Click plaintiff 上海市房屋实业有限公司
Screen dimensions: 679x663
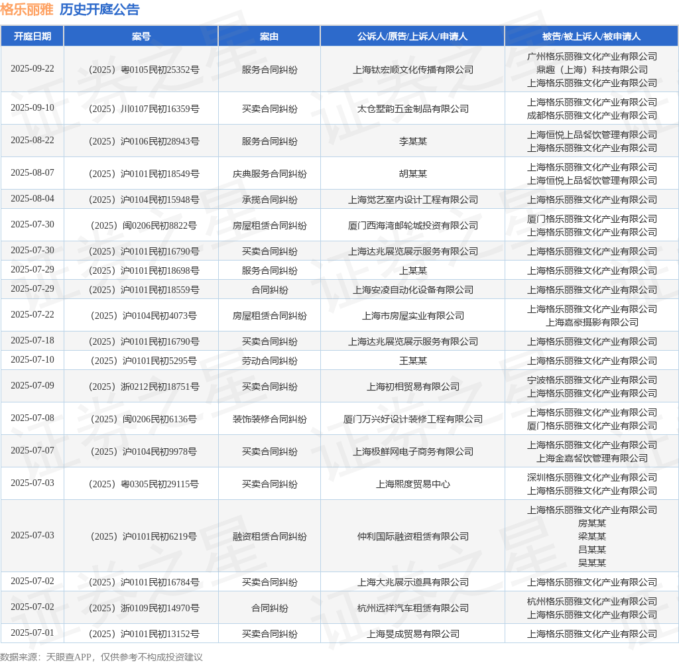coord(412,316)
